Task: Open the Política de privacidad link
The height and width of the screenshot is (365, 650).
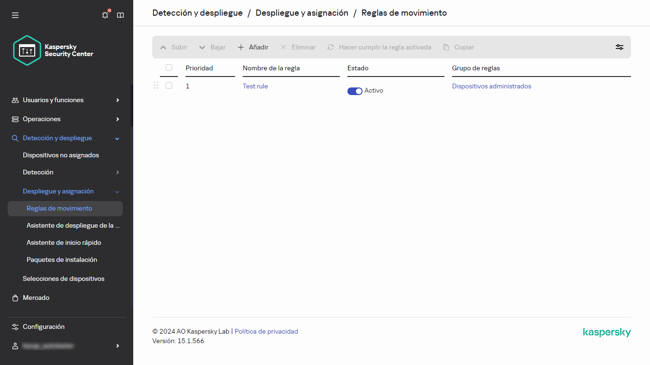Action: click(x=266, y=331)
